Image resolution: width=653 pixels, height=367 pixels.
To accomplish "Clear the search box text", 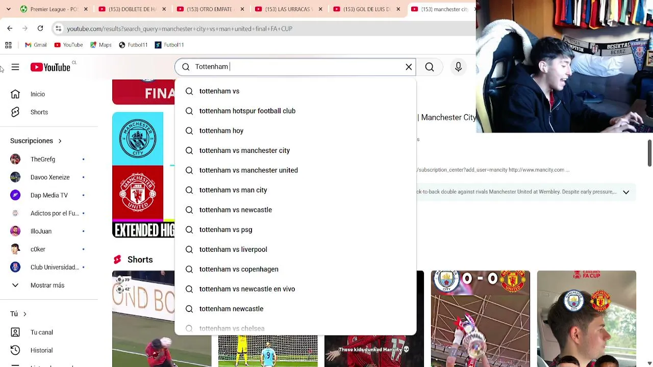I will [x=409, y=67].
